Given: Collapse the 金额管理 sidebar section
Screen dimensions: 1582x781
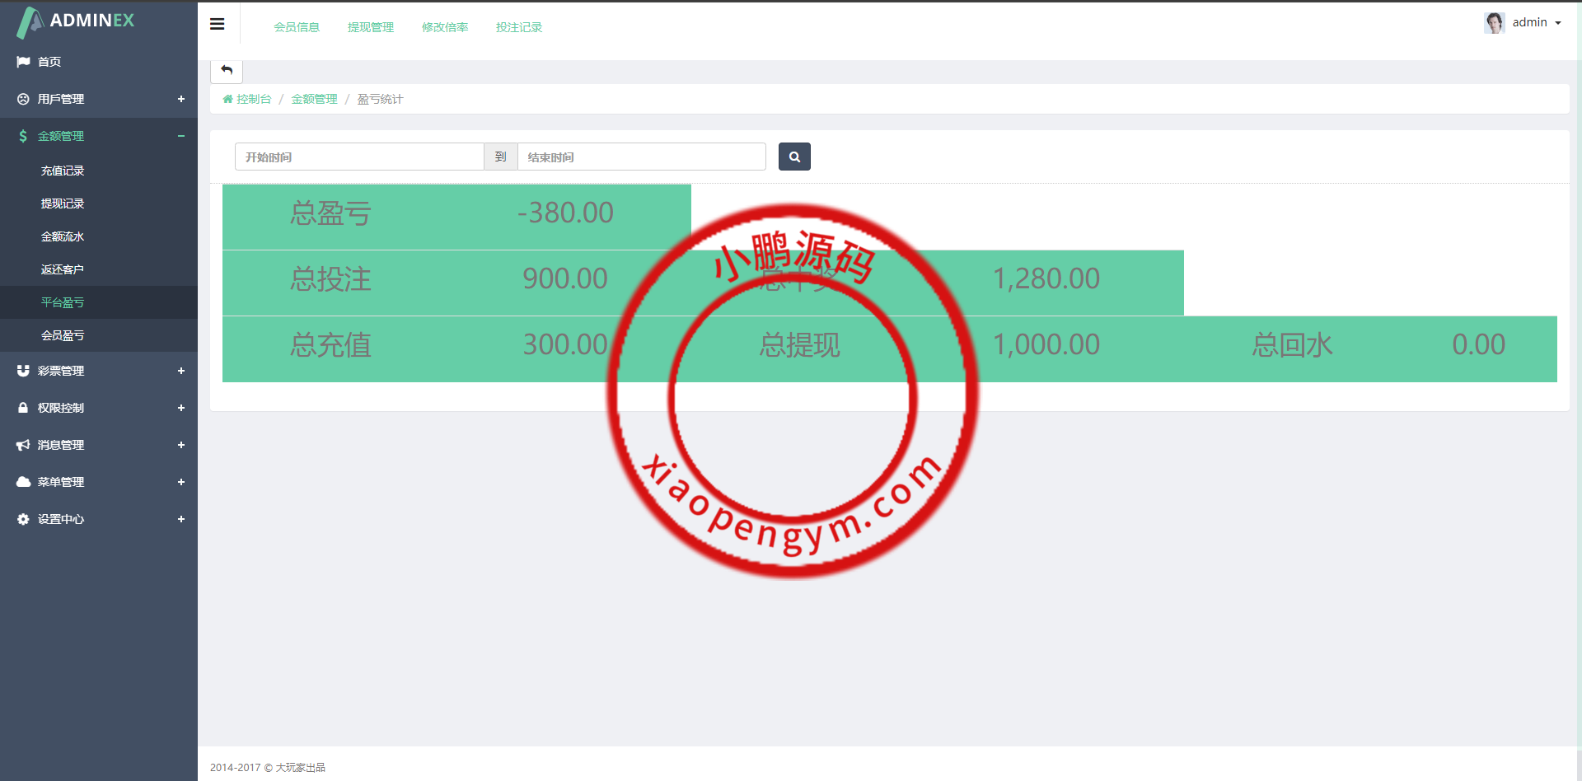Looking at the screenshot, I should pos(180,136).
